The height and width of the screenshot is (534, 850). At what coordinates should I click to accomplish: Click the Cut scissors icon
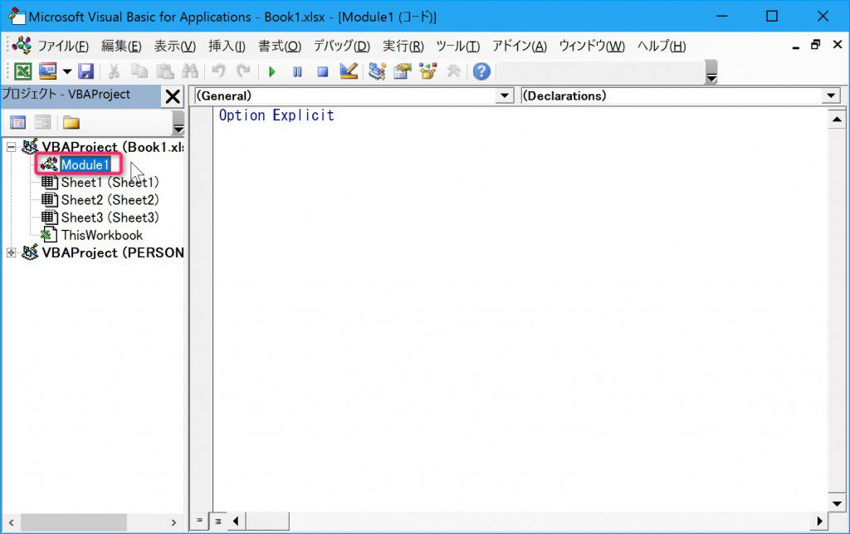(114, 71)
